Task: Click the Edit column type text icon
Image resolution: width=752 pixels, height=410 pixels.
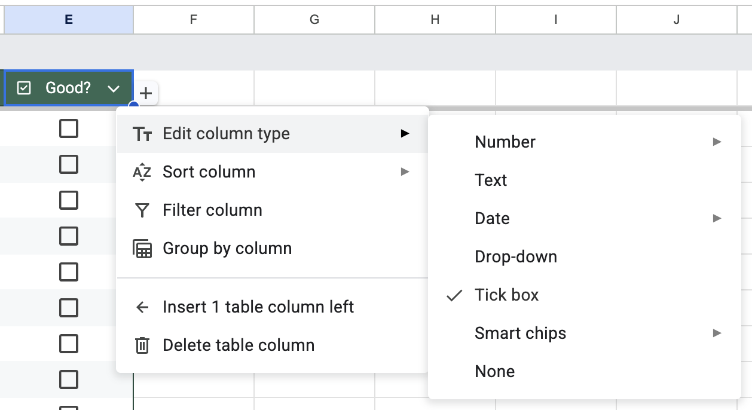Action: coord(142,134)
